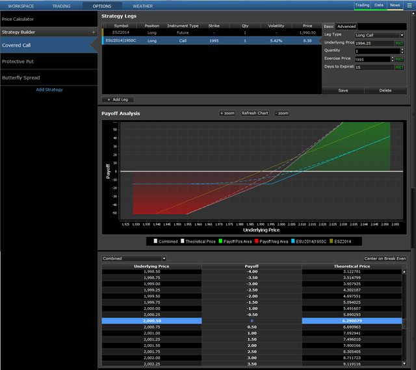The height and width of the screenshot is (370, 416).
Task: Click Exercise Price stepper arrows
Action: tap(393, 59)
